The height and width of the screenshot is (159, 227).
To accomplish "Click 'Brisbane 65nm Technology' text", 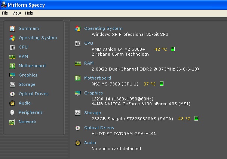I will [120, 54].
